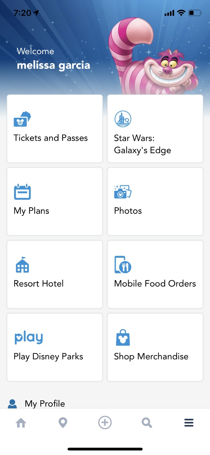Open My Plans calendar
The height and width of the screenshot is (455, 210).
54,201
